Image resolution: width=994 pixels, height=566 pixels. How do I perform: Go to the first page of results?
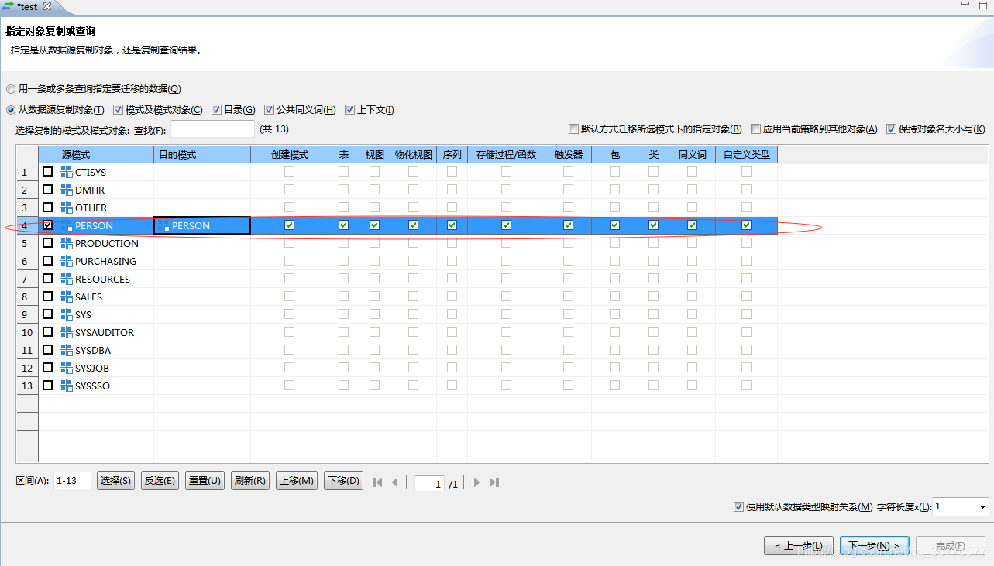(377, 482)
